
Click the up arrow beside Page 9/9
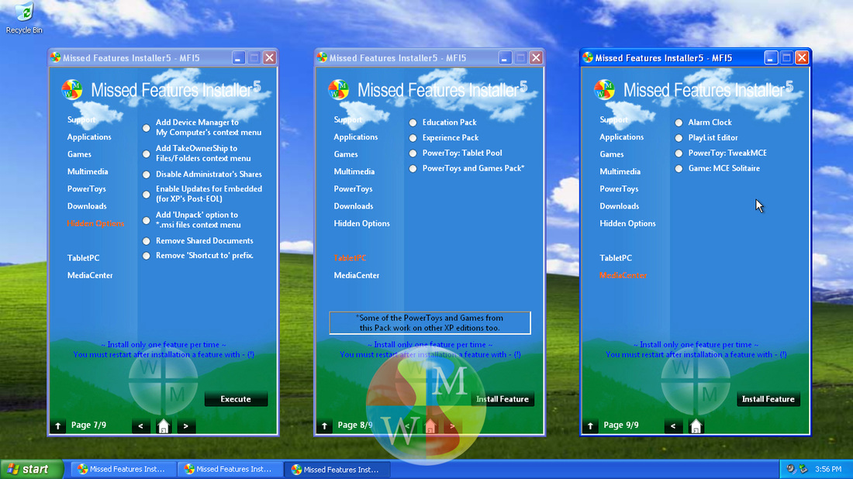[590, 426]
